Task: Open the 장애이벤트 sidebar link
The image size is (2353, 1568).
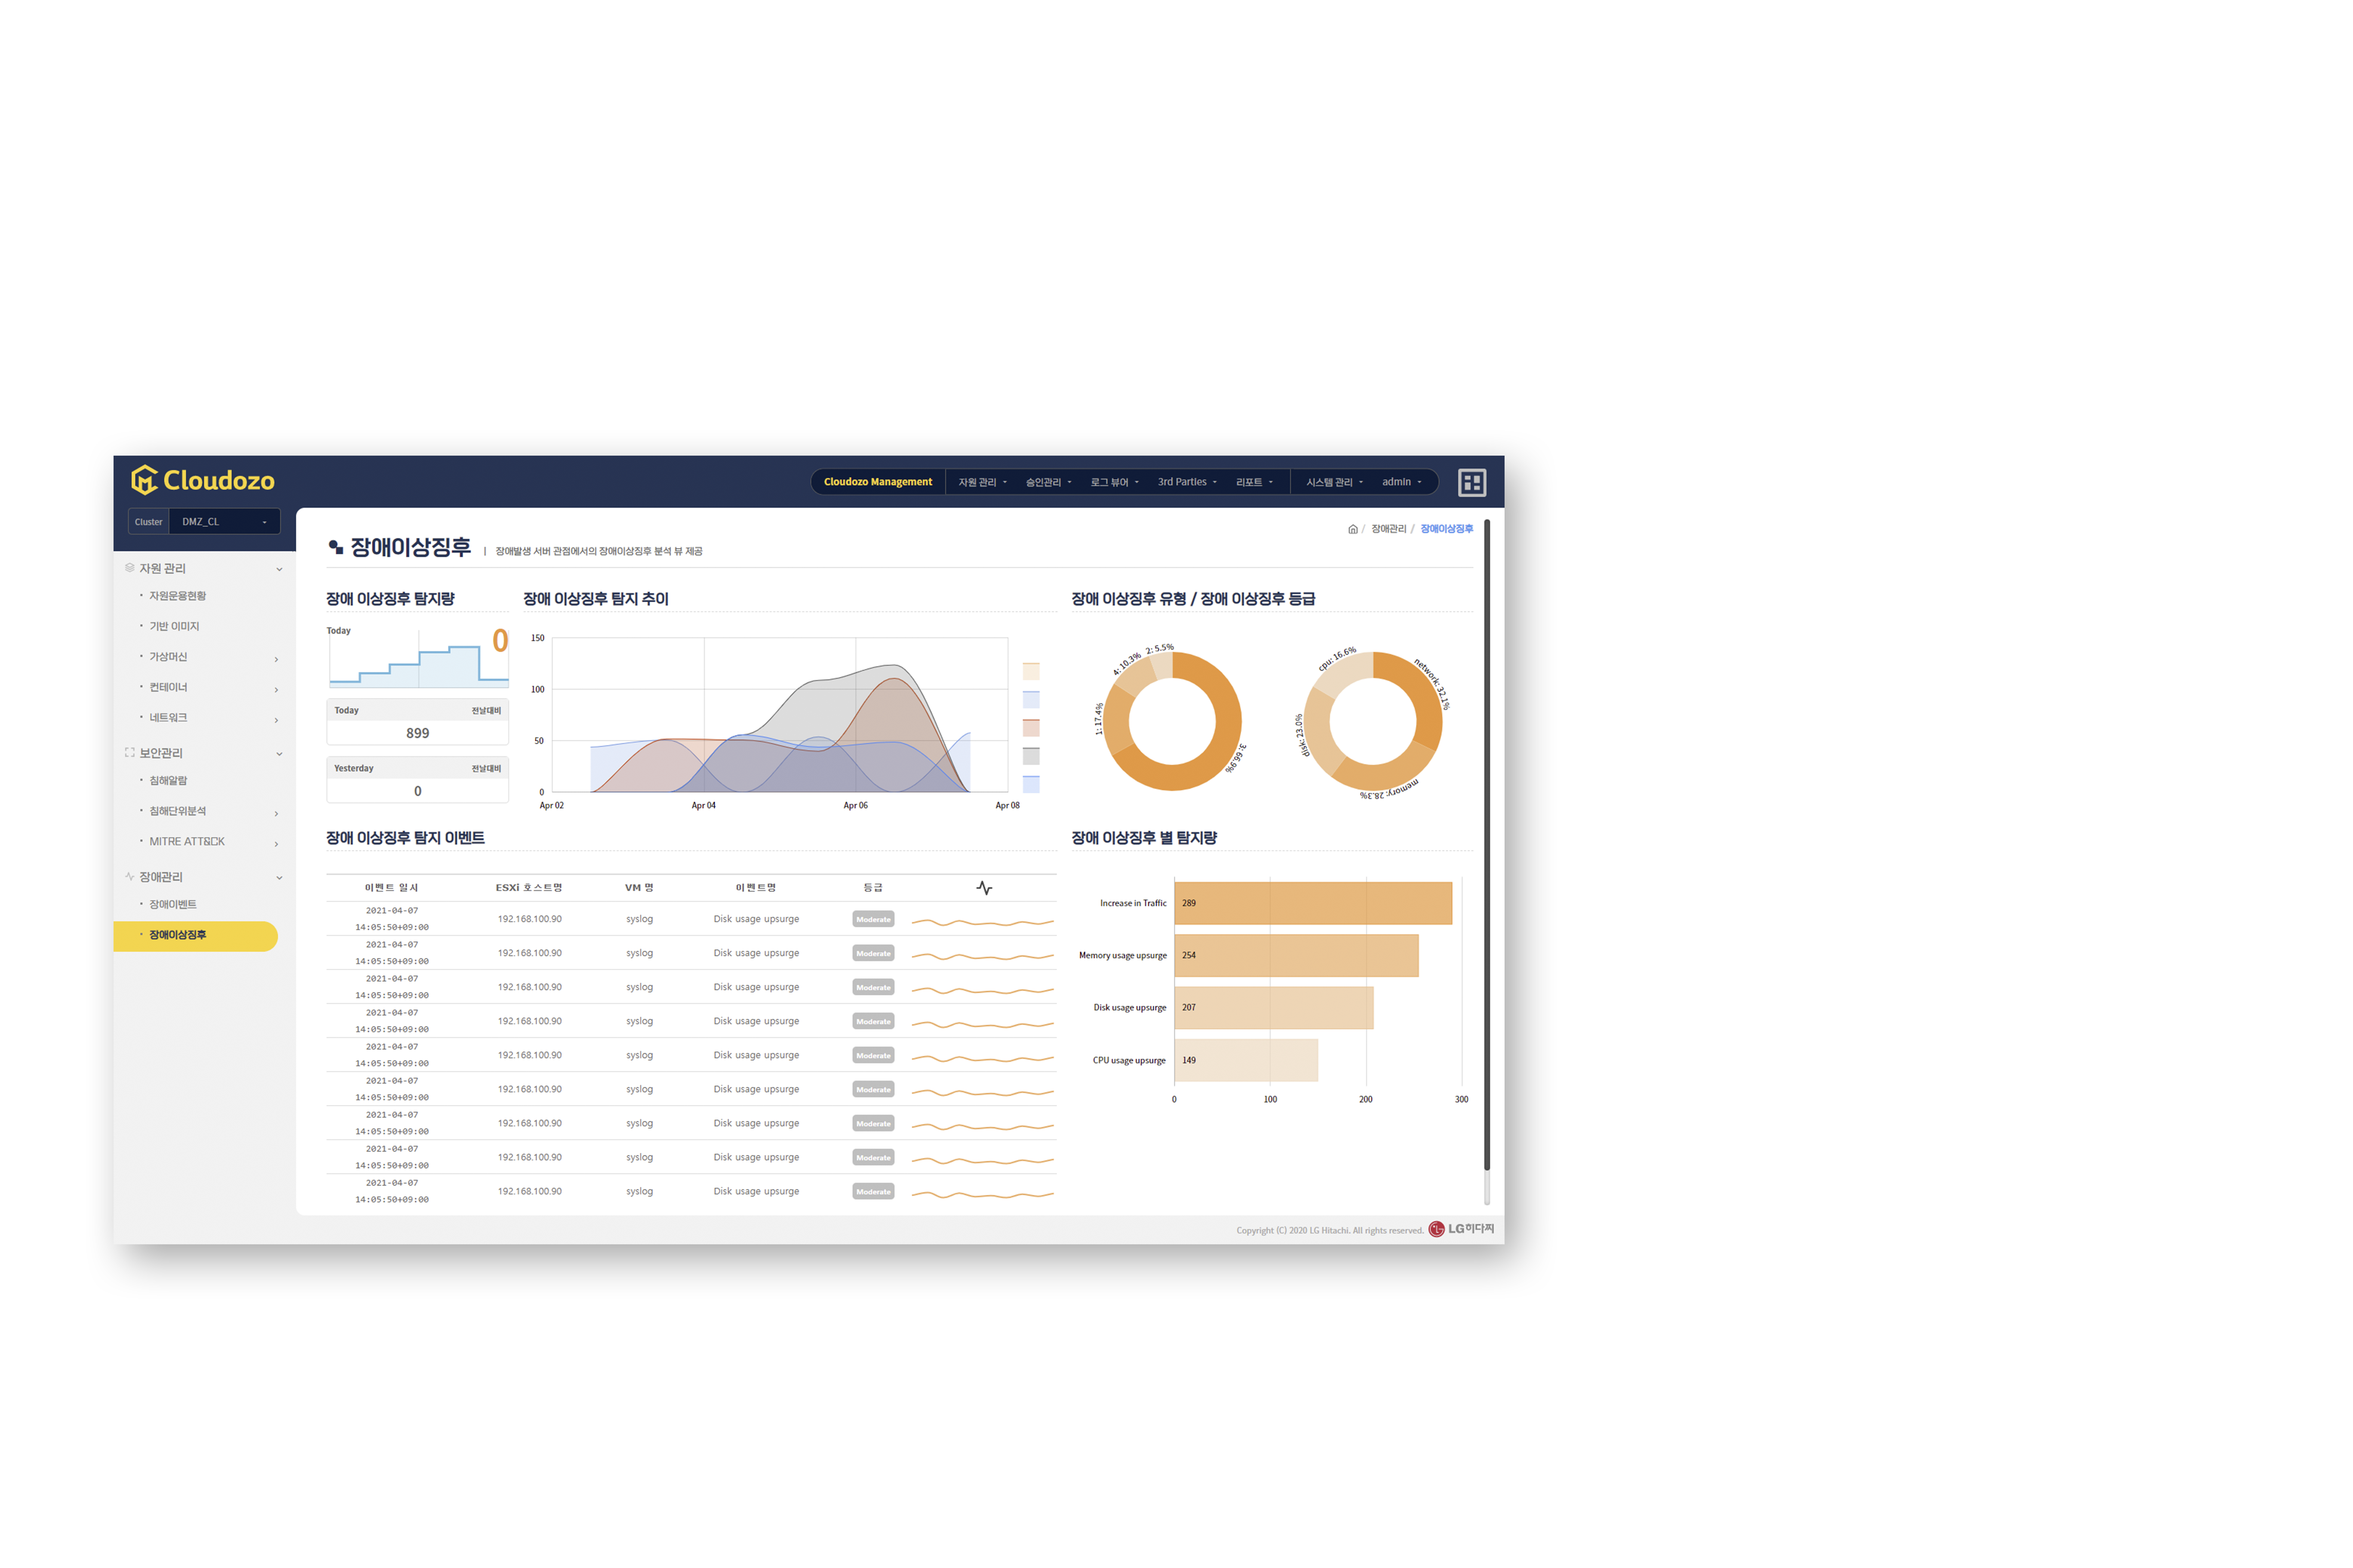Action: 173,904
